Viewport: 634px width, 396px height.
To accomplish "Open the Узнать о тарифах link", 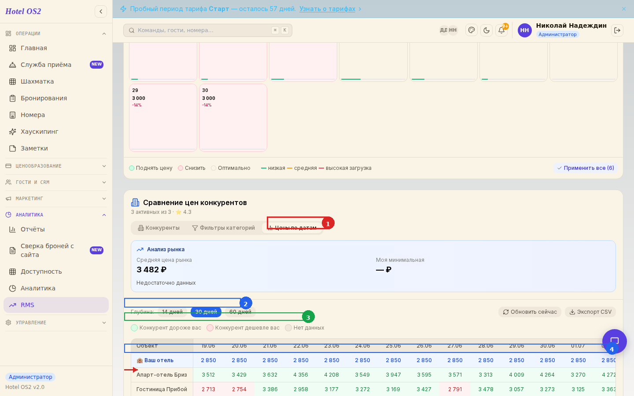I will (327, 9).
